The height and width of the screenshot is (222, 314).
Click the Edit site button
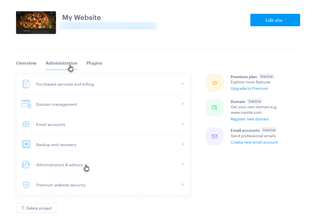(x=275, y=20)
